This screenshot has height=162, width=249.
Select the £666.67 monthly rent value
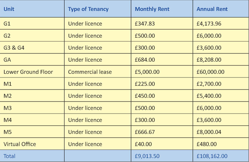pos(145,132)
